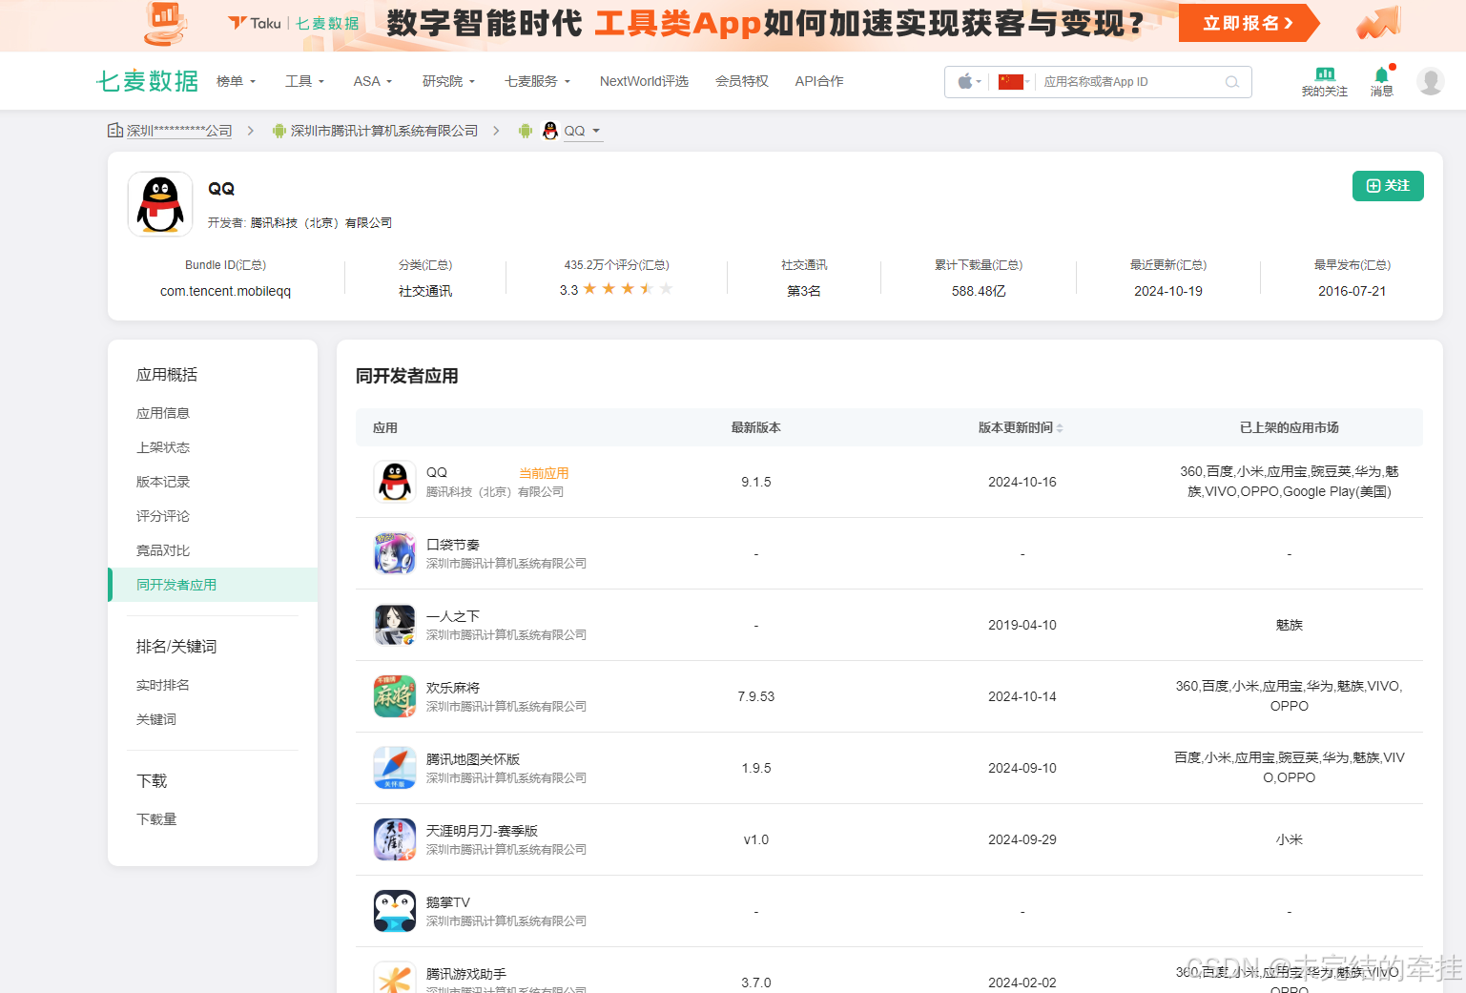The image size is (1466, 993).
Task: Select 同开发者应用 in sidebar
Action: [214, 585]
